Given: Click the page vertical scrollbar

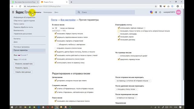Looking at the screenshot, I should pyautogui.click(x=183, y=45).
